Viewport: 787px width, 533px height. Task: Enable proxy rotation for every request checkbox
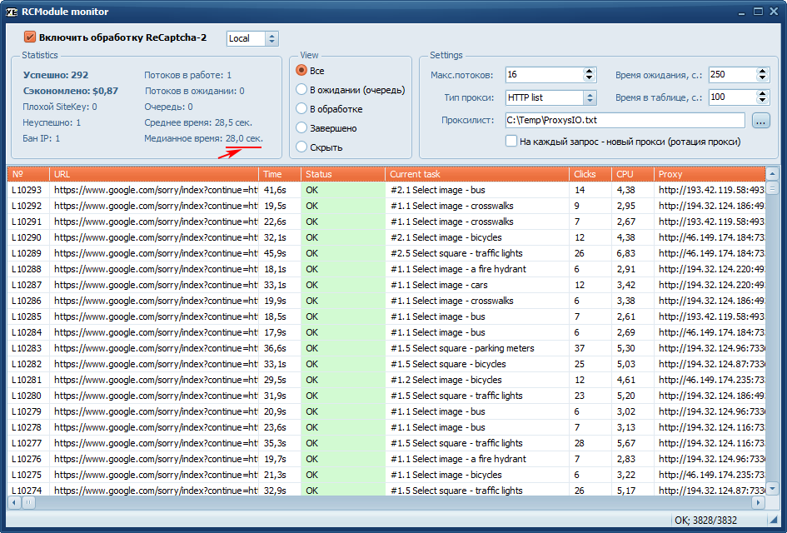point(511,142)
